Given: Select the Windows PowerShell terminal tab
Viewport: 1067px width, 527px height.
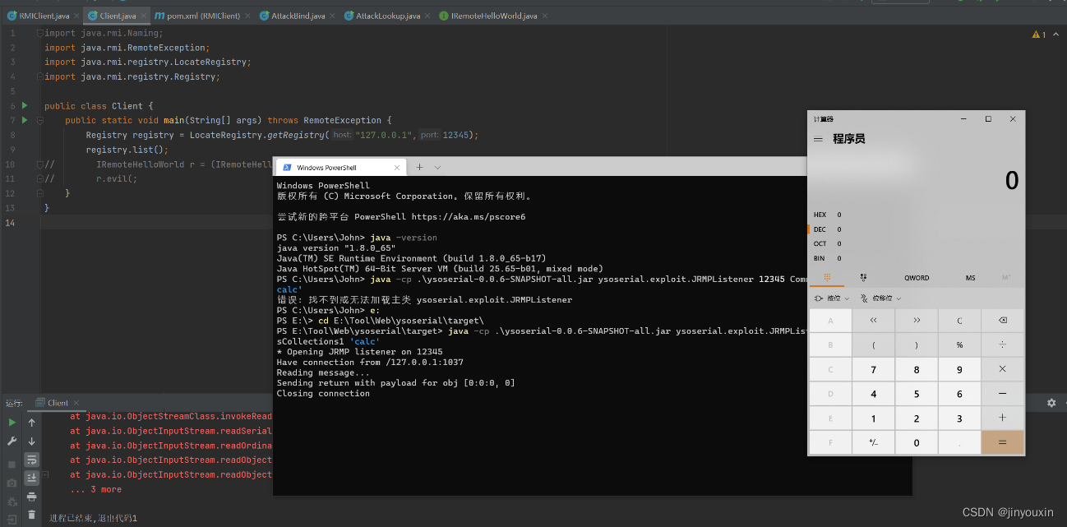Looking at the screenshot, I should (x=341, y=167).
